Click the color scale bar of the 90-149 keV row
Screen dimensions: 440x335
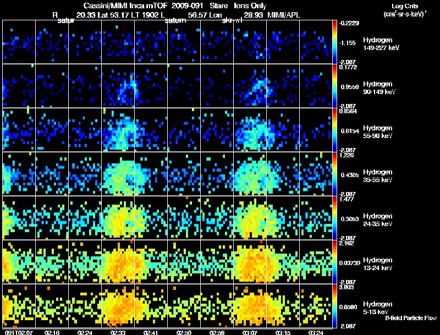coord(334,86)
